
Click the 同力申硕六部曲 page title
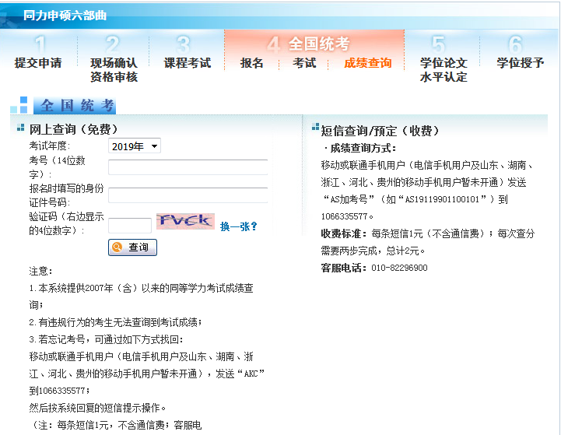point(65,16)
